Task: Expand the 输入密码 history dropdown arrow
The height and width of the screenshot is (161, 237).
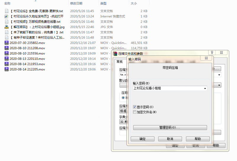Action: tap(205, 88)
